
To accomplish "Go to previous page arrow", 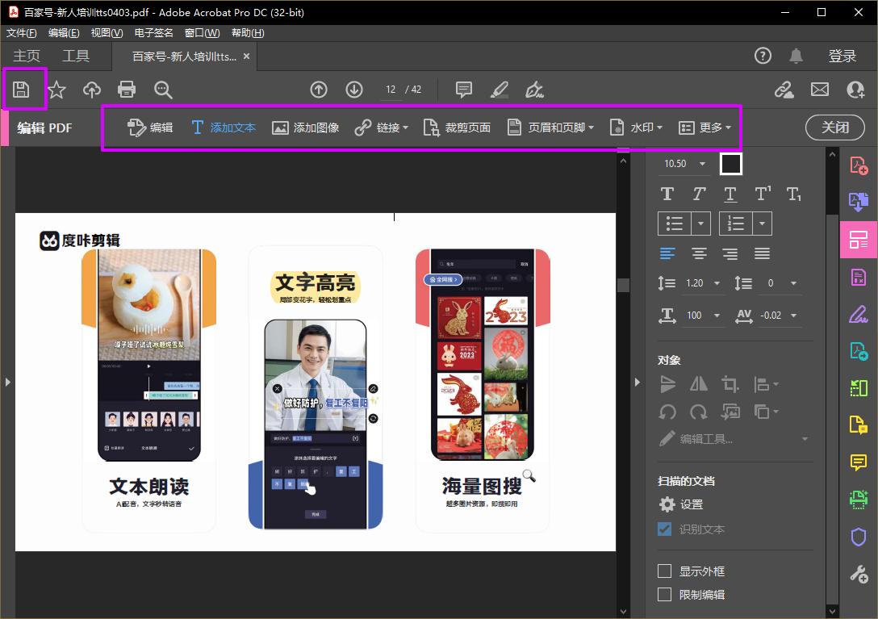I will click(x=319, y=90).
